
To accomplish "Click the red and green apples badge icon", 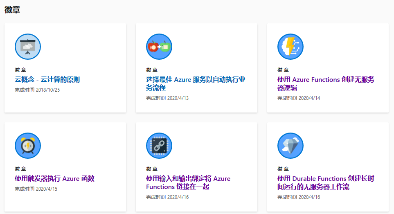I will (x=159, y=47).
